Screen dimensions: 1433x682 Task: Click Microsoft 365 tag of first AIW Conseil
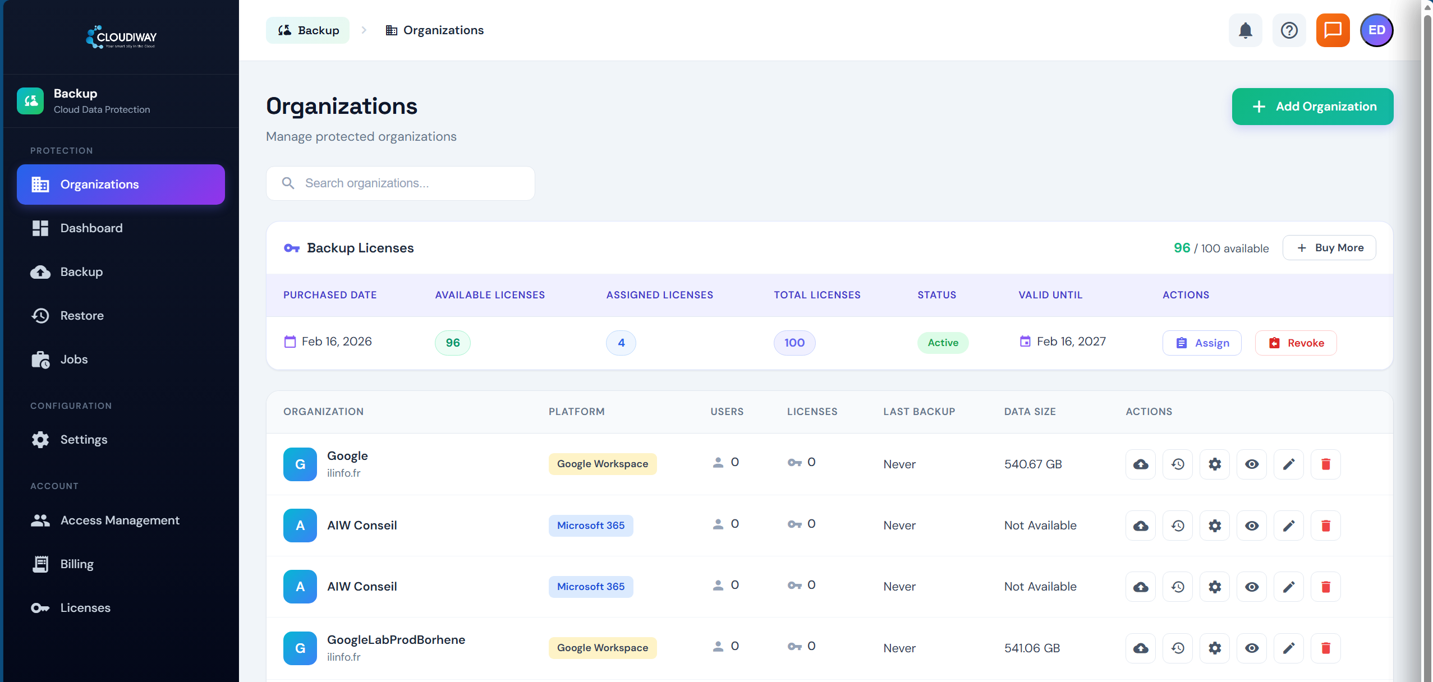[x=591, y=526]
